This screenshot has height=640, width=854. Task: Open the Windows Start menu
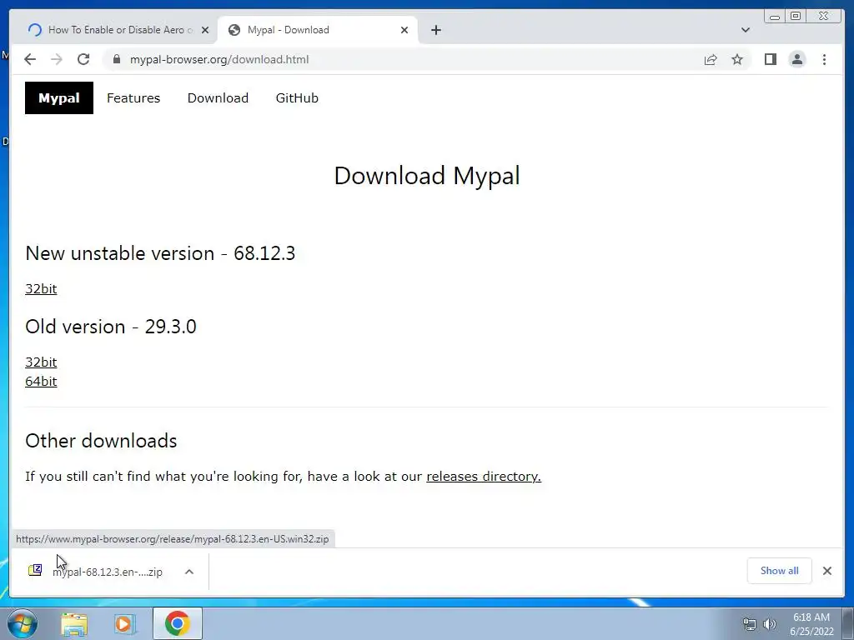pyautogui.click(x=22, y=623)
